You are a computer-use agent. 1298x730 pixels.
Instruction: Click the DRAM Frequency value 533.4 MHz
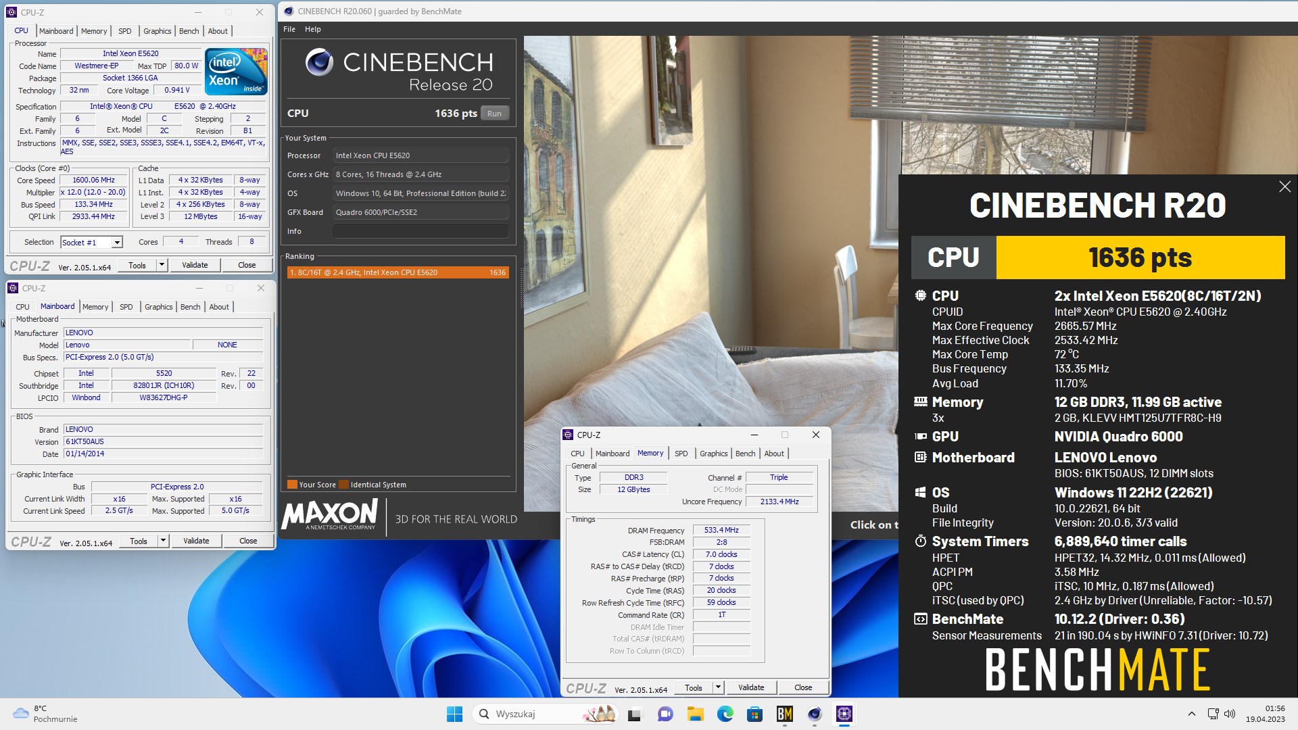(x=721, y=531)
